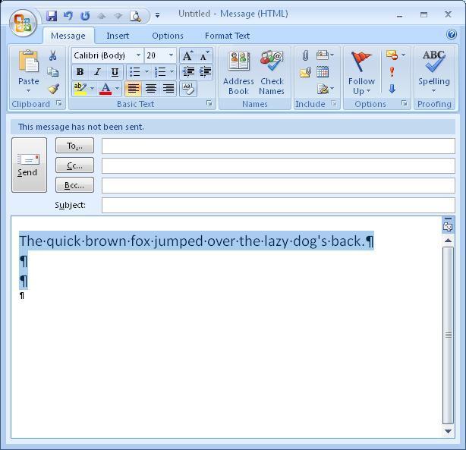Expand the numbering style dropdown arrow
466x450 pixels.
pyautogui.click(x=172, y=71)
